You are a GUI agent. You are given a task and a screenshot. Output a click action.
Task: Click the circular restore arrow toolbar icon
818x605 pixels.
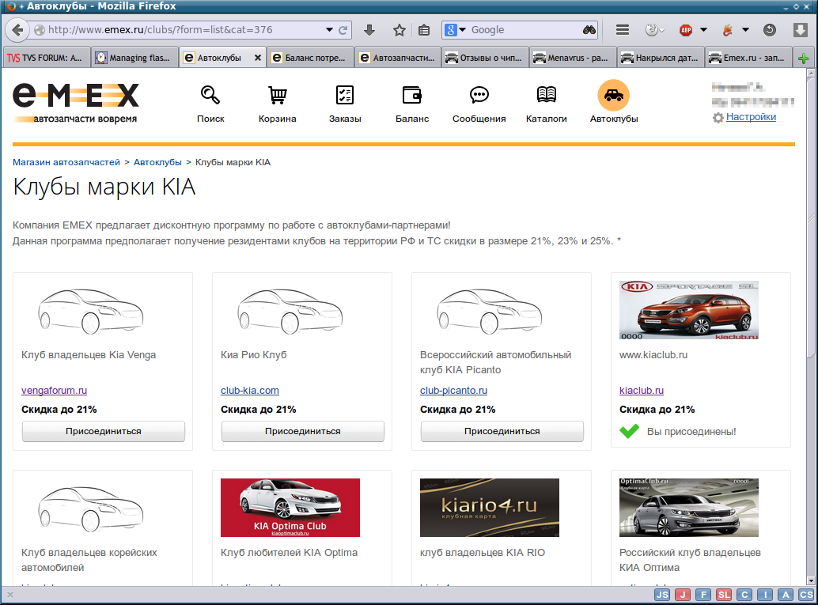click(x=770, y=30)
